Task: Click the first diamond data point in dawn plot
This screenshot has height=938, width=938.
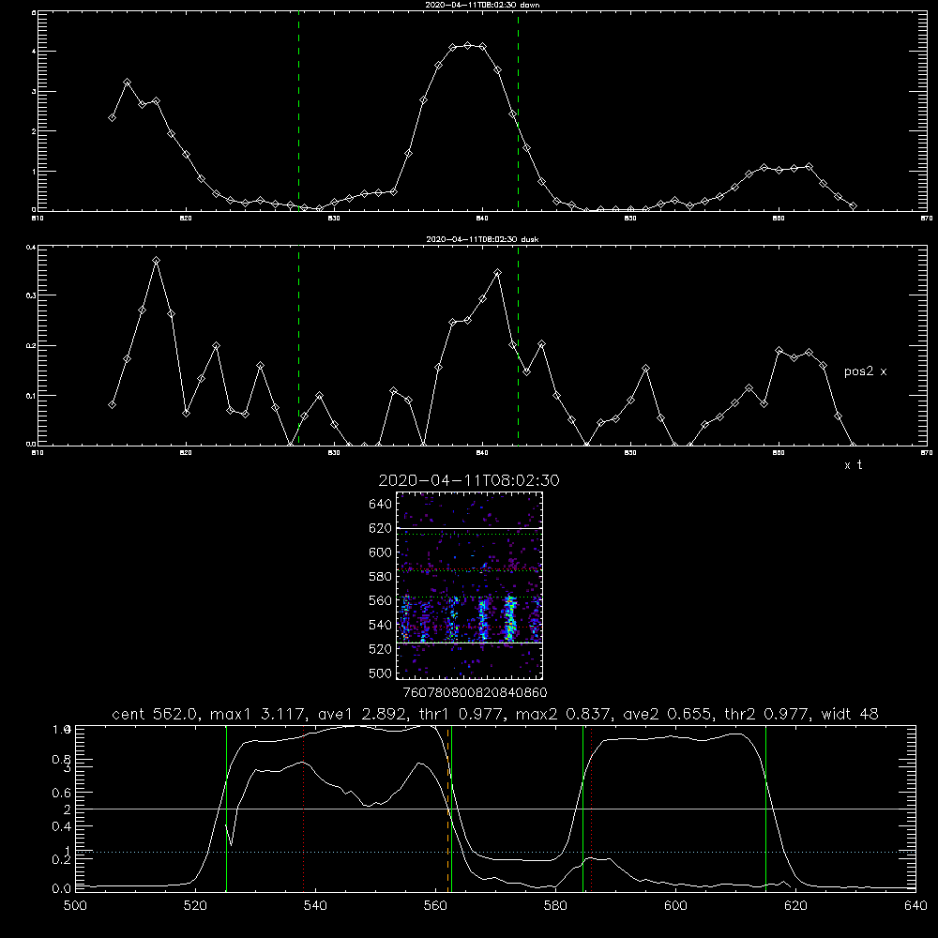Action: pyautogui.click(x=112, y=118)
